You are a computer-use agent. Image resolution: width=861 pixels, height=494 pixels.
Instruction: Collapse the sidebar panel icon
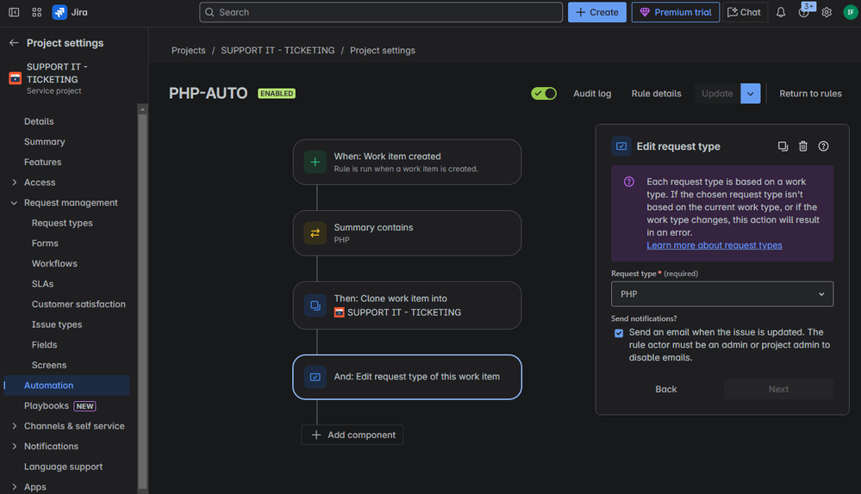(14, 12)
